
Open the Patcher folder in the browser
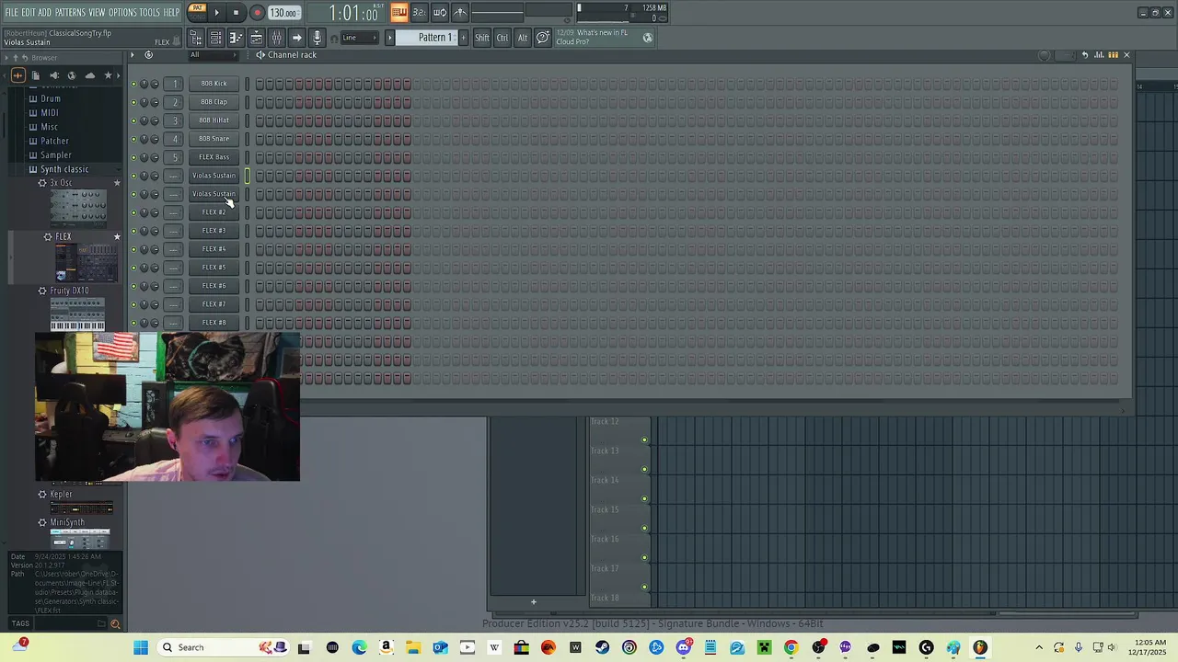pos(54,141)
